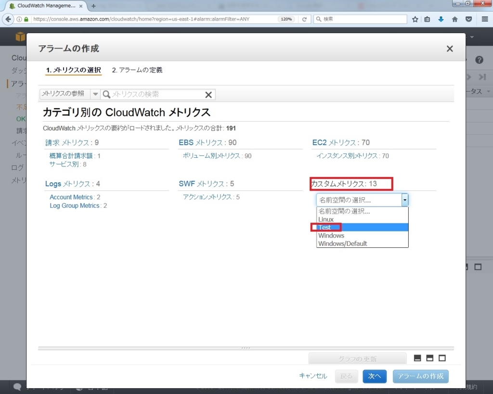Click the 120% zoom indicator
493x394 pixels.
[x=286, y=19]
